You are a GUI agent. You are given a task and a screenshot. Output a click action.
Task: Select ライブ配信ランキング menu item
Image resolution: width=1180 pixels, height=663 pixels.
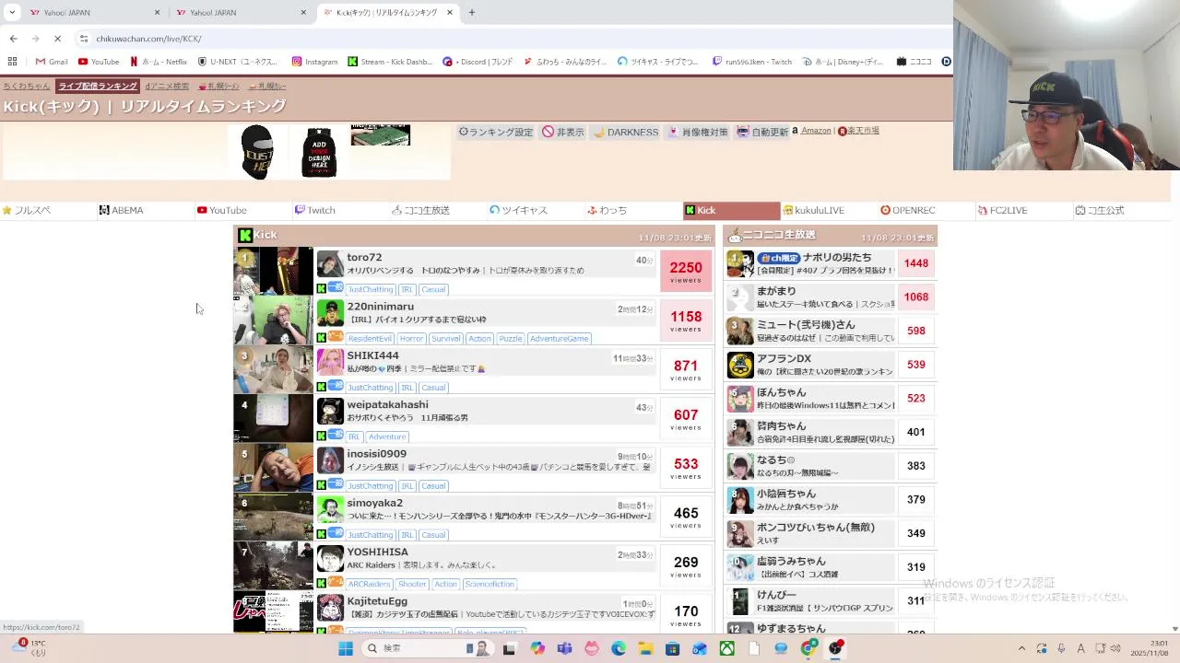pyautogui.click(x=98, y=86)
